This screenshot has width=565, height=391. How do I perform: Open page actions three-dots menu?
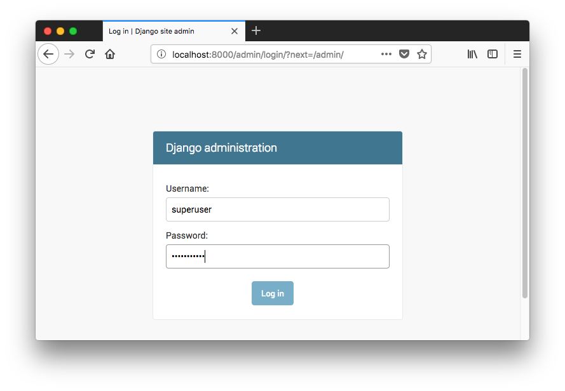click(x=386, y=54)
